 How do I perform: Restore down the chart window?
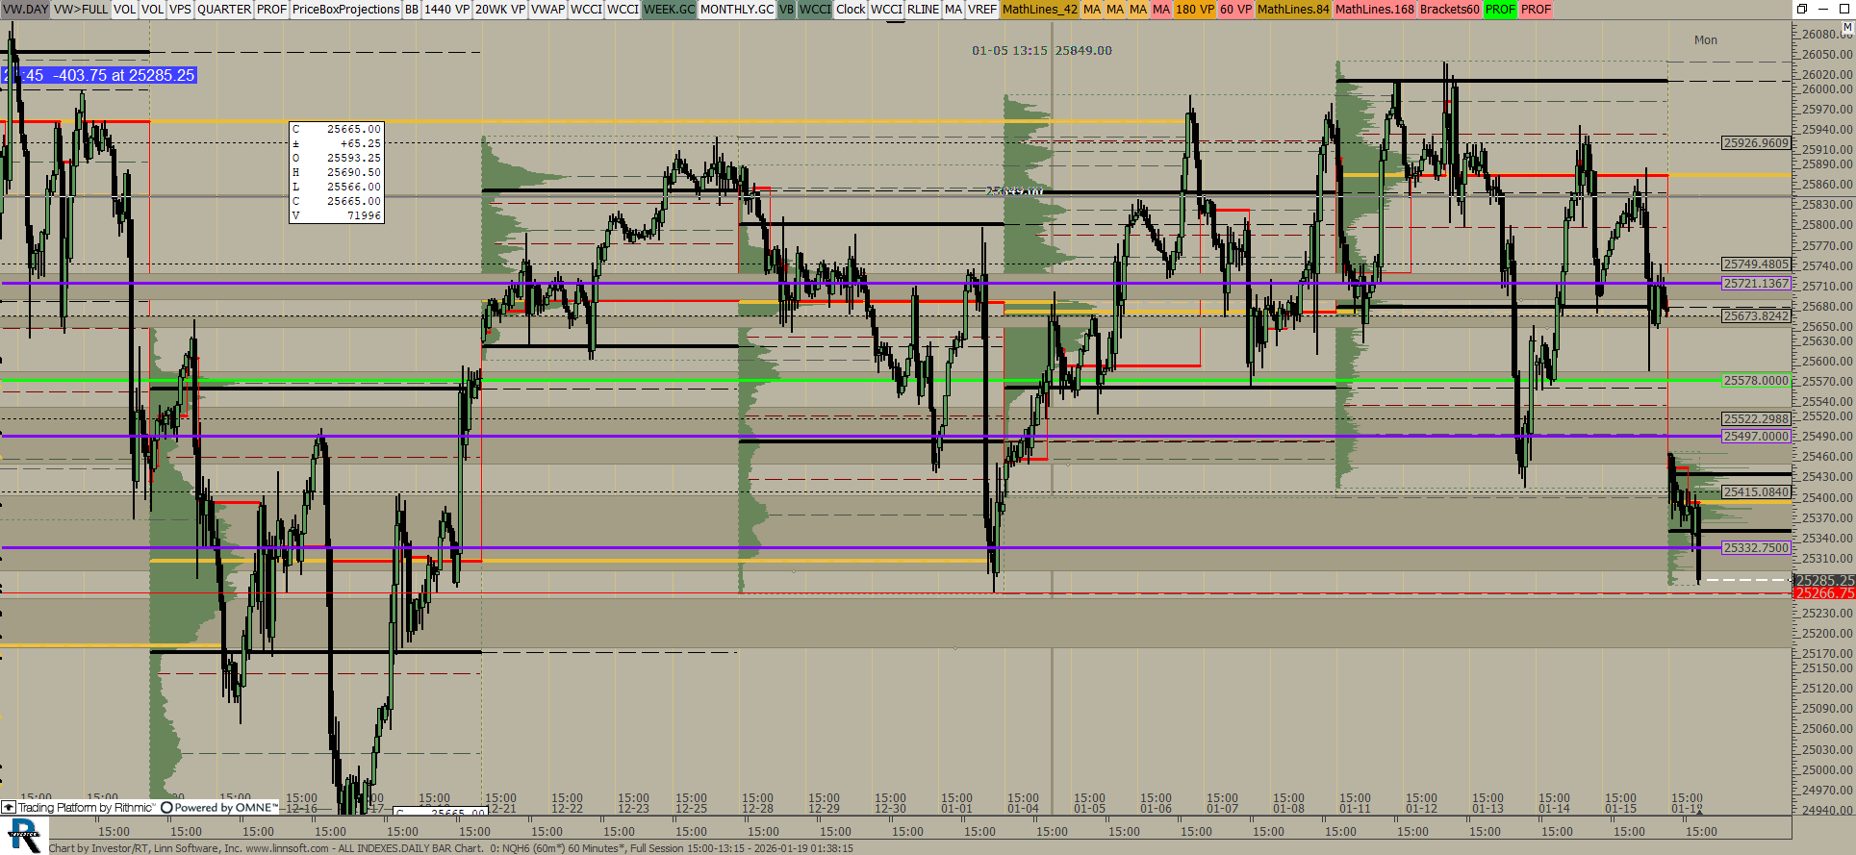1801,9
